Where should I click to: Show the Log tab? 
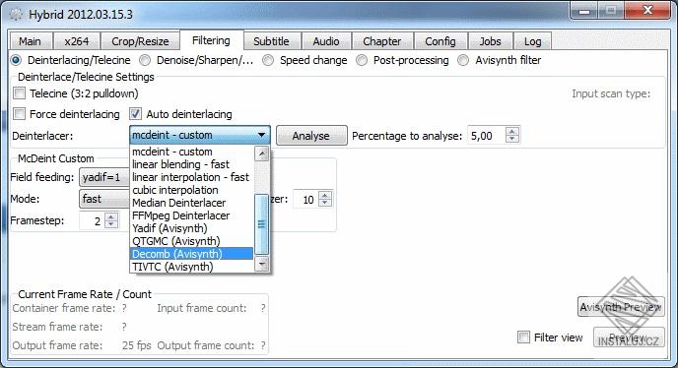532,41
